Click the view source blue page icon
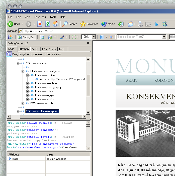This screenshot has height=176, width=175. coord(102,37)
